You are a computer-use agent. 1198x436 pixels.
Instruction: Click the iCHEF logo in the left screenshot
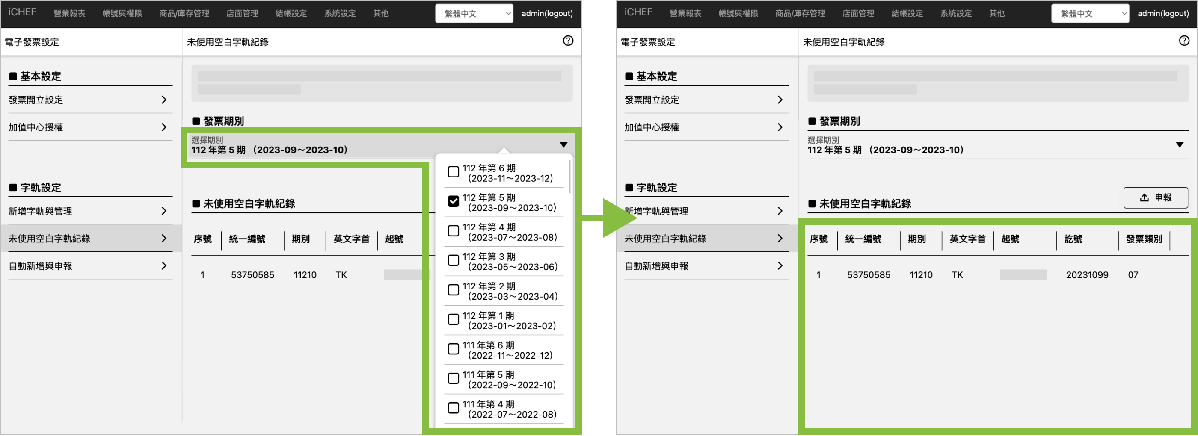point(22,12)
